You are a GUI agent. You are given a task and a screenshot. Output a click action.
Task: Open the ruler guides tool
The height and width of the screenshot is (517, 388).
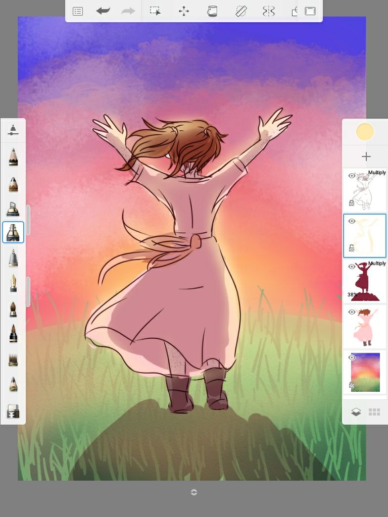(241, 11)
